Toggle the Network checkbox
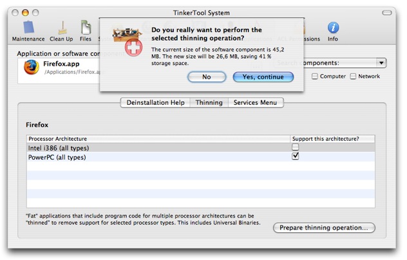Image resolution: width=407 pixels, height=260 pixels. (353, 77)
